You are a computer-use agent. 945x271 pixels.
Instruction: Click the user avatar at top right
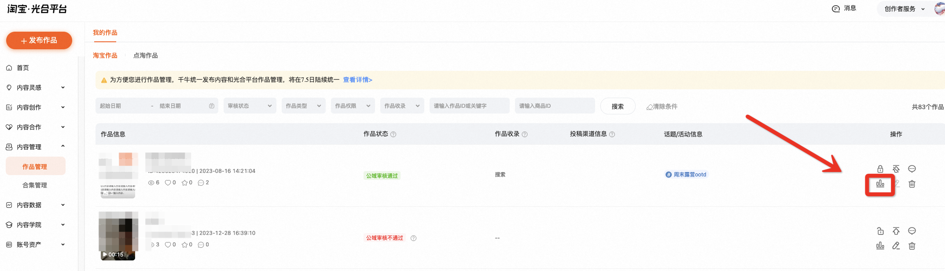pyautogui.click(x=939, y=8)
